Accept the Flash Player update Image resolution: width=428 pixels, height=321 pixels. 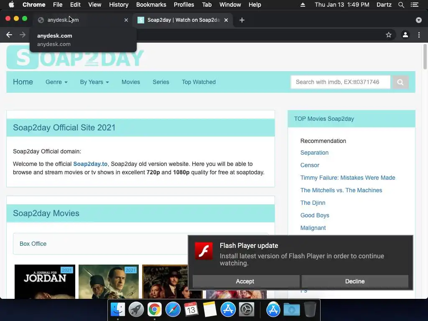(246, 281)
